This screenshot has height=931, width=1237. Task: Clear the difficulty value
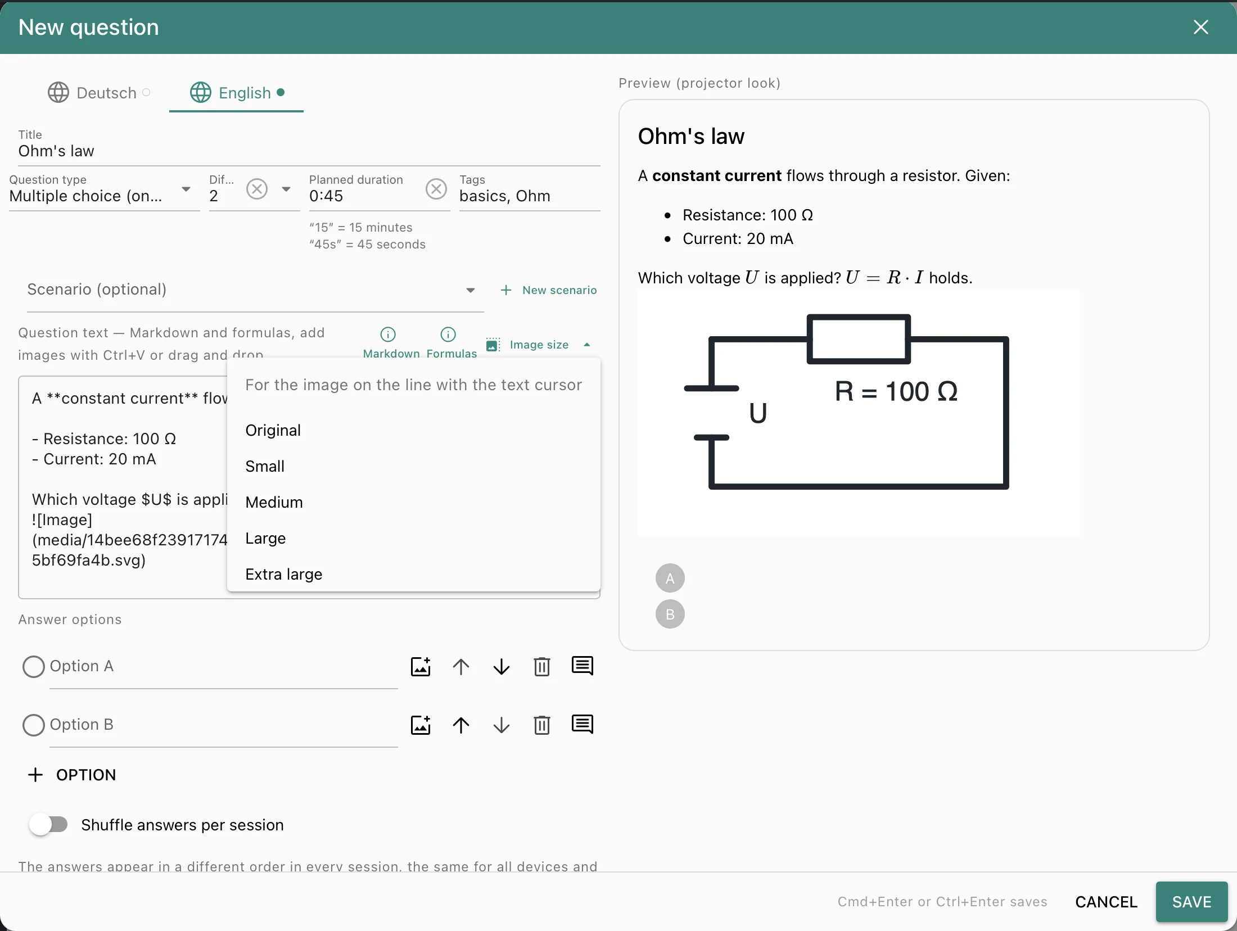coord(257,189)
